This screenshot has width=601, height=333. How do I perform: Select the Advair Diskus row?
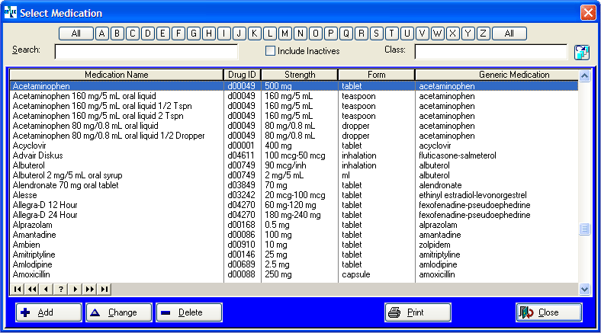pos(294,155)
